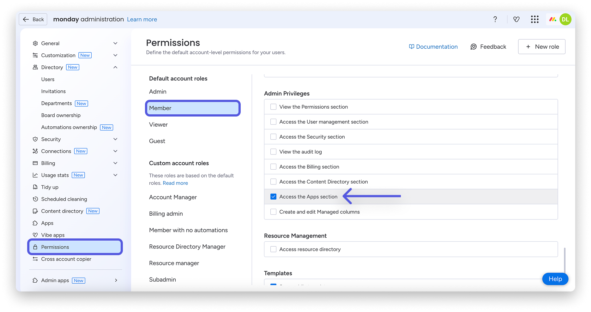Screen dimensions: 591x312
Task: Click the General gear icon
Action: pos(35,43)
